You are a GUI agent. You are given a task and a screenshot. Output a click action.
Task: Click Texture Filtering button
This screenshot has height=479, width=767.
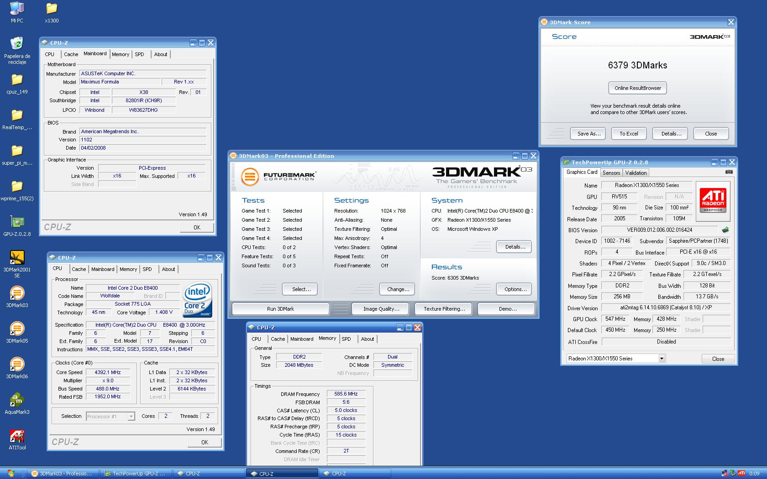pyautogui.click(x=444, y=309)
